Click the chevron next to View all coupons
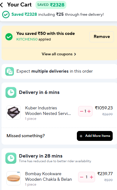 point(75,54)
